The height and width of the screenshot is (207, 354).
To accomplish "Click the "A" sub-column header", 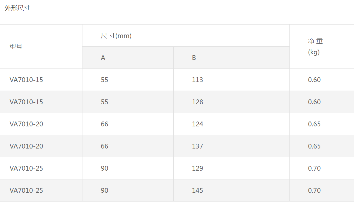I will tap(103, 58).
